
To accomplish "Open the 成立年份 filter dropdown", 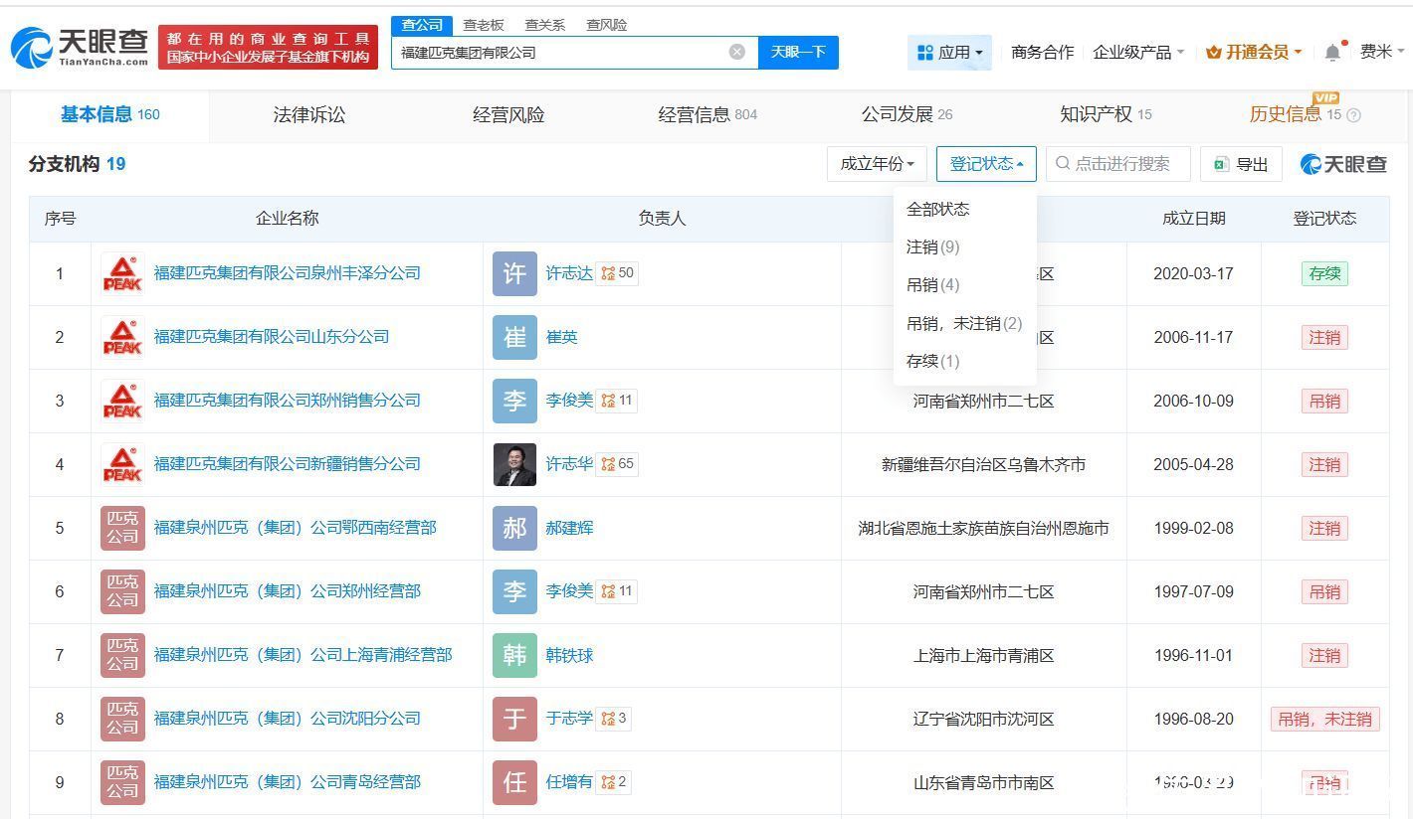I will click(877, 164).
